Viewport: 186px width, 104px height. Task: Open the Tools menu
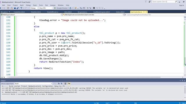(41, 5)
